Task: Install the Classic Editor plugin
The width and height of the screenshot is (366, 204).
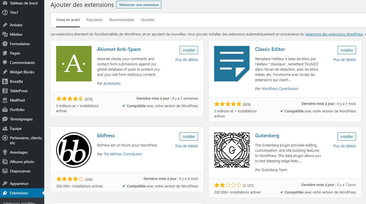Action: tap(347, 50)
